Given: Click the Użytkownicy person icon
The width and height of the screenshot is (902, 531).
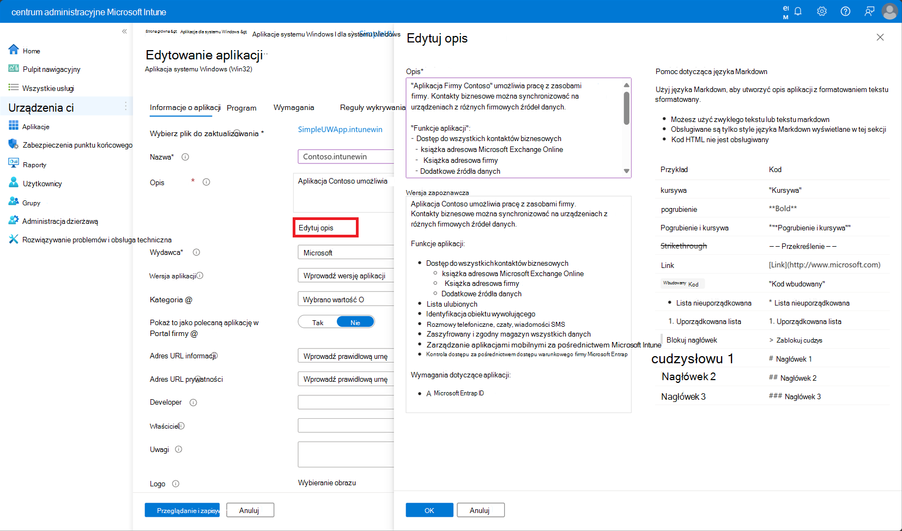Looking at the screenshot, I should tap(14, 182).
